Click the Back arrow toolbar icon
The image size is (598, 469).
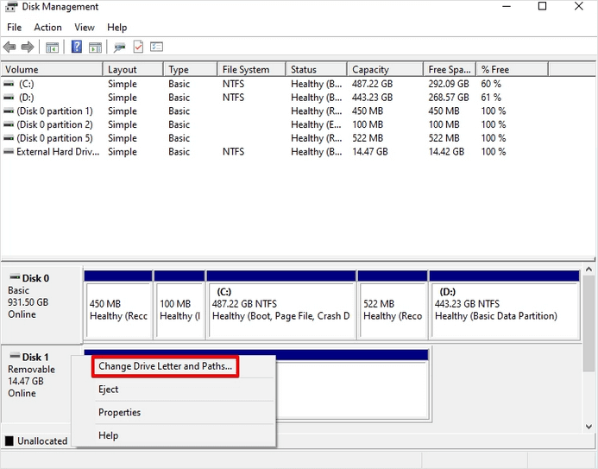(10, 47)
